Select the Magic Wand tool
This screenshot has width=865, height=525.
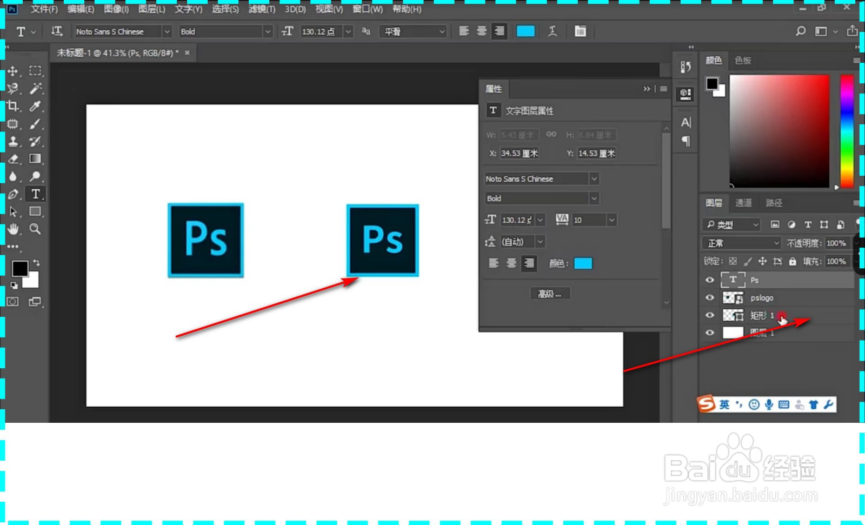[x=35, y=88]
